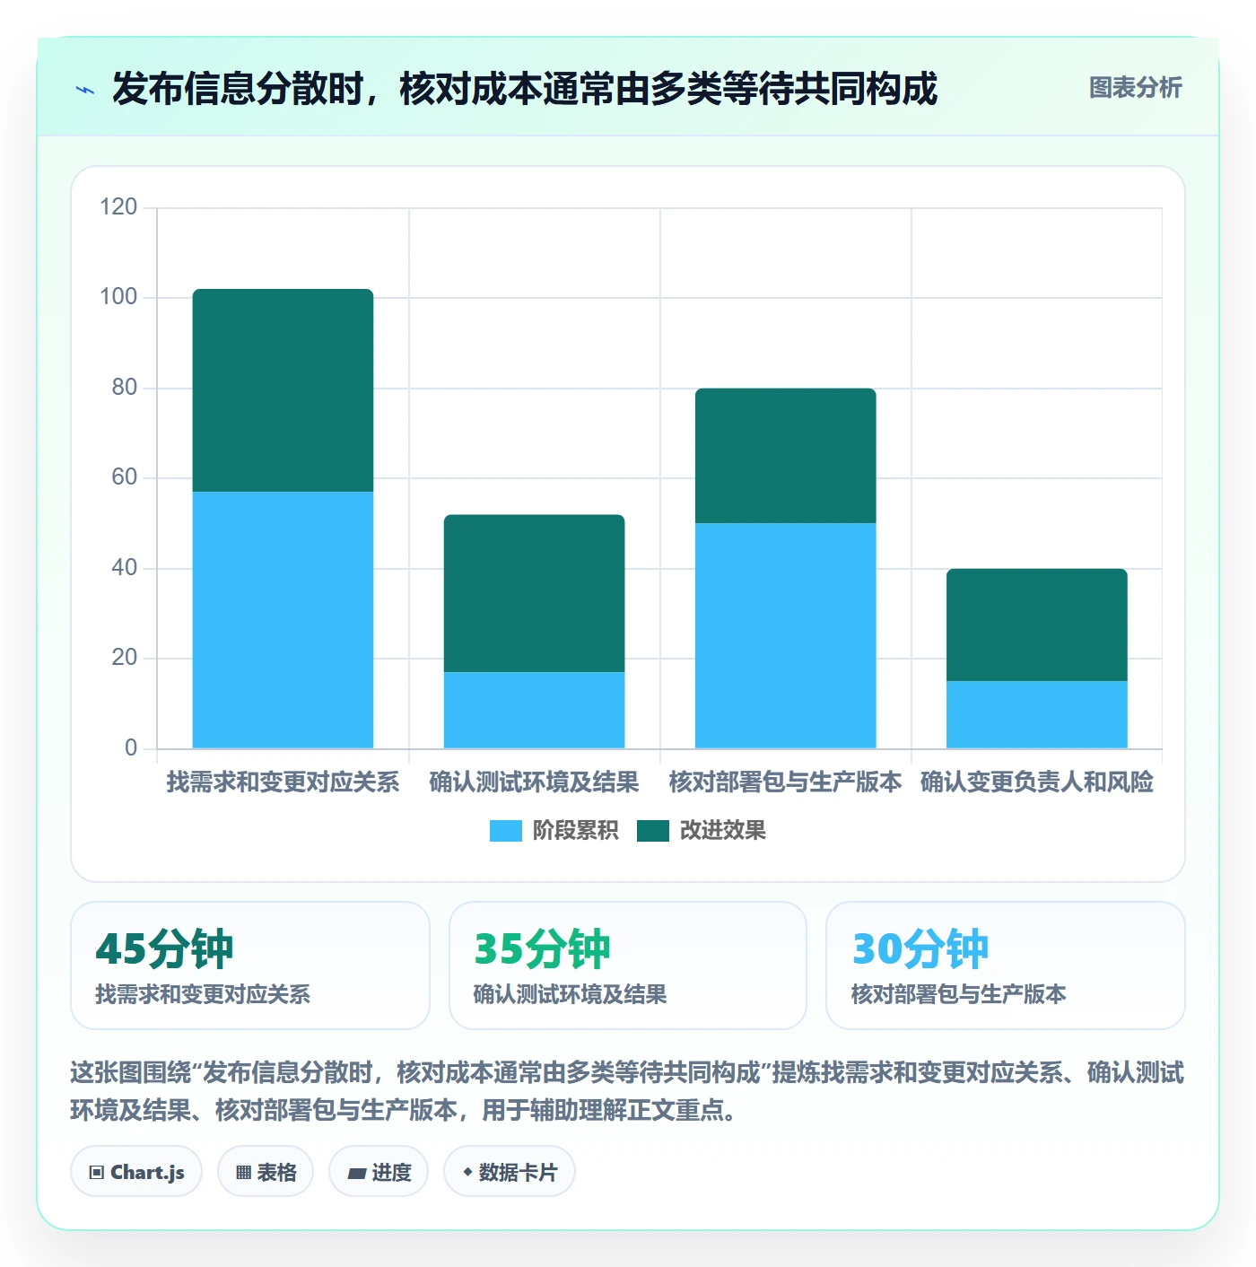Click the 确认测试环境及结果 caption under 35分钟

click(570, 994)
